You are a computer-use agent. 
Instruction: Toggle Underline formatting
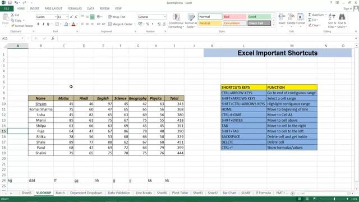(48, 24)
